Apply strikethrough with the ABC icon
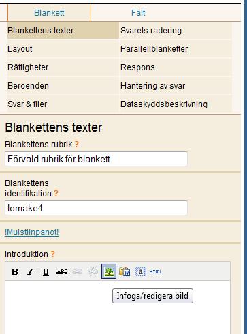247x334 pixels. pyautogui.click(x=62, y=271)
